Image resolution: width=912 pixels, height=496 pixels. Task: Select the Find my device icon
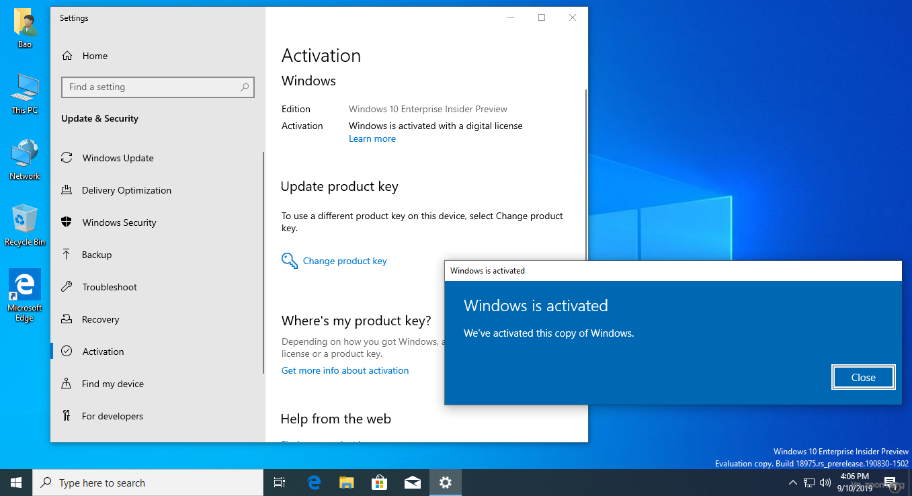(67, 384)
